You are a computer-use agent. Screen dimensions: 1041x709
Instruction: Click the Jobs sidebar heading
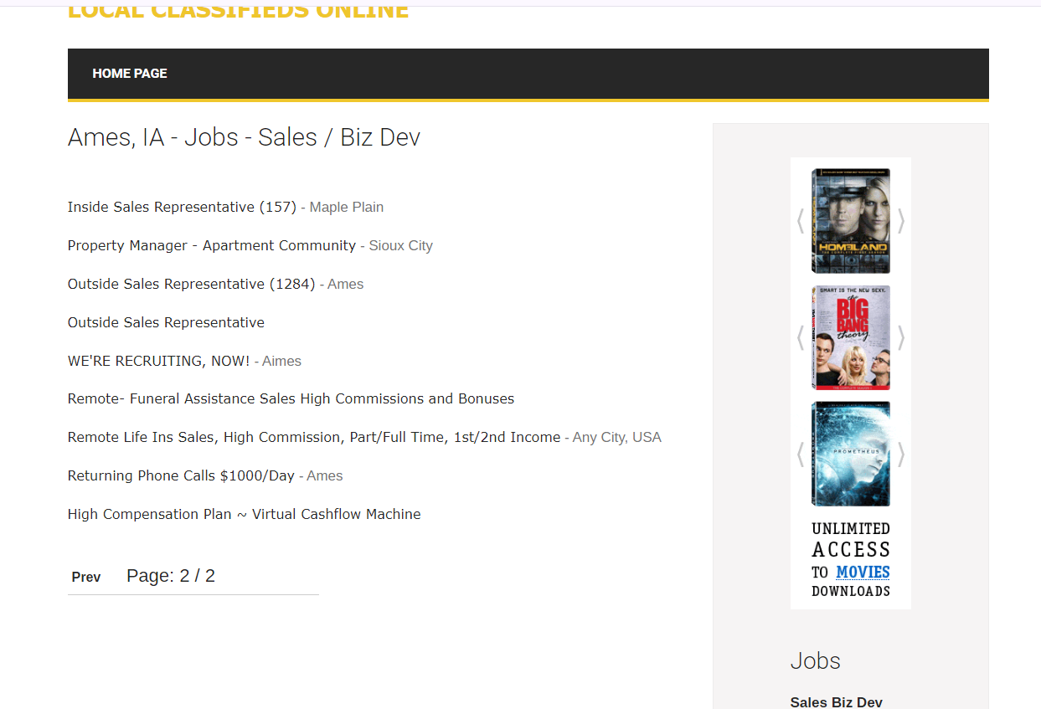point(815,661)
